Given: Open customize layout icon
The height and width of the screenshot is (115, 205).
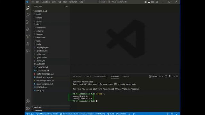Looking at the screenshot, I should pyautogui.click(x=157, y=2).
